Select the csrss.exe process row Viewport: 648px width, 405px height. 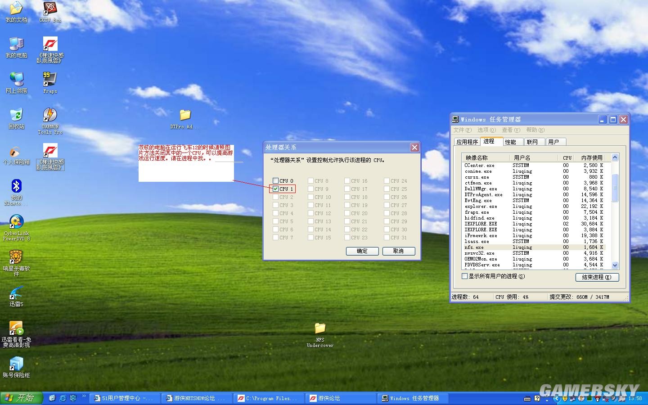(534, 177)
